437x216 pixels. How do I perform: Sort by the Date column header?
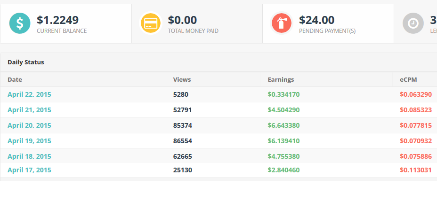tap(15, 79)
